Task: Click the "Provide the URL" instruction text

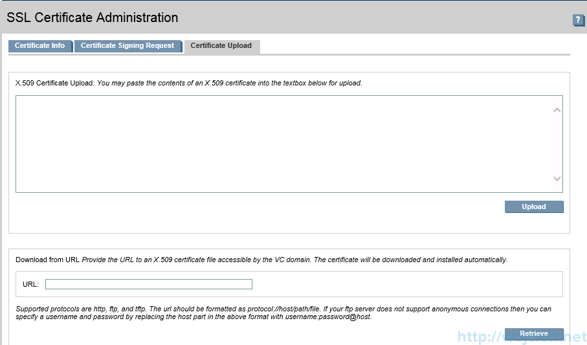Action: tap(294, 260)
